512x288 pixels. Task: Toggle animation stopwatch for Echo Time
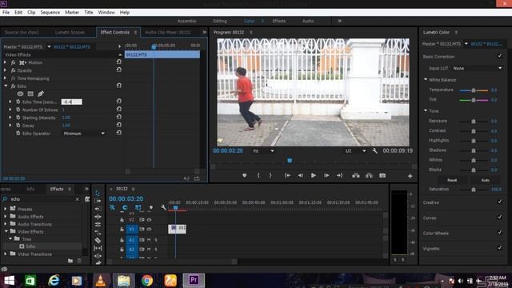tap(18, 102)
